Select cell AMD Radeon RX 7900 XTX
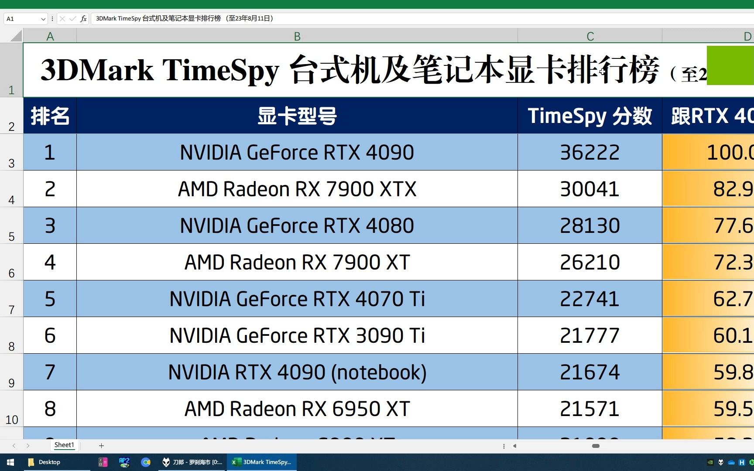The image size is (754, 471). tap(297, 189)
